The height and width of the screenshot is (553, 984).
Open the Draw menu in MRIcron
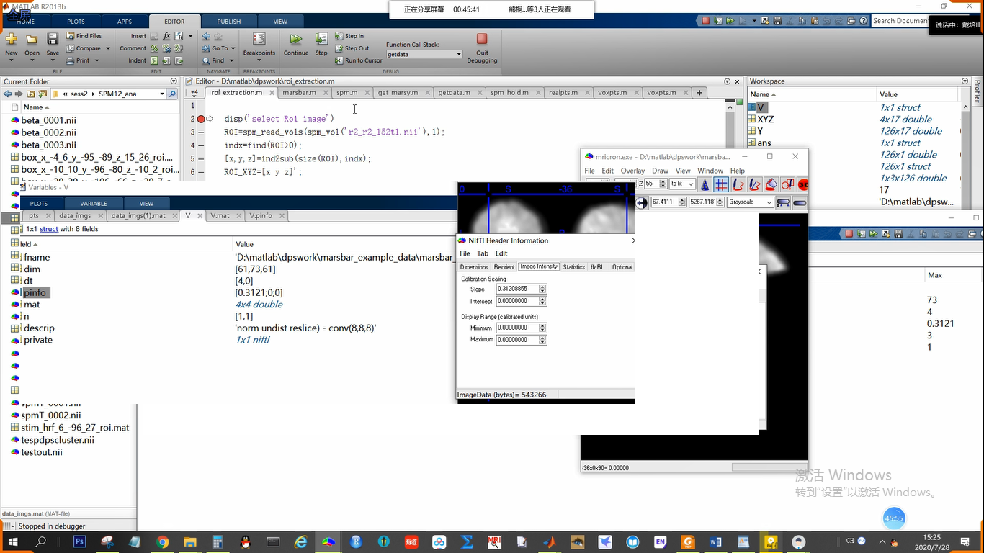(660, 171)
